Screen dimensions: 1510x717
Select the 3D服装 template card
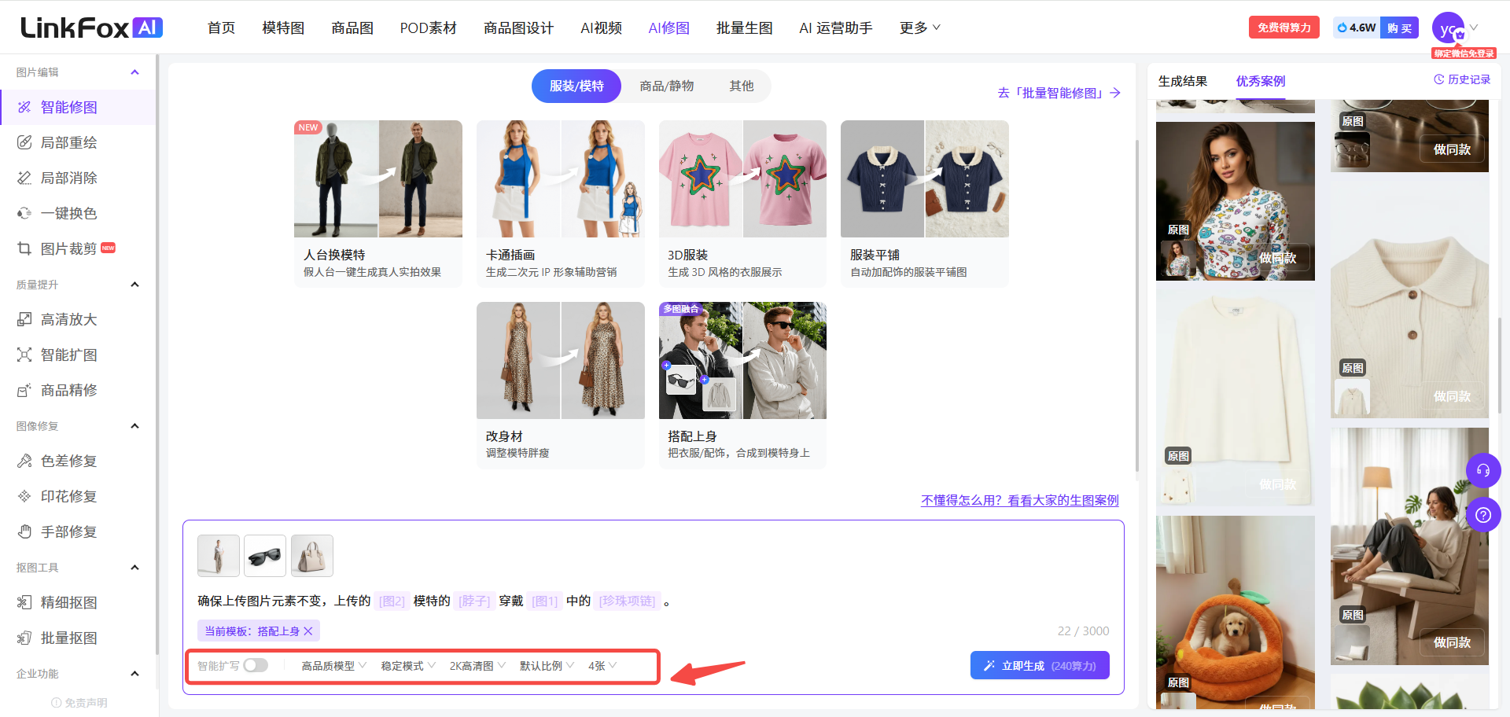(742, 204)
